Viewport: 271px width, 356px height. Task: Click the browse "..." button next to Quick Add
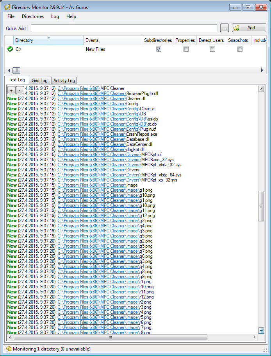pos(224,28)
